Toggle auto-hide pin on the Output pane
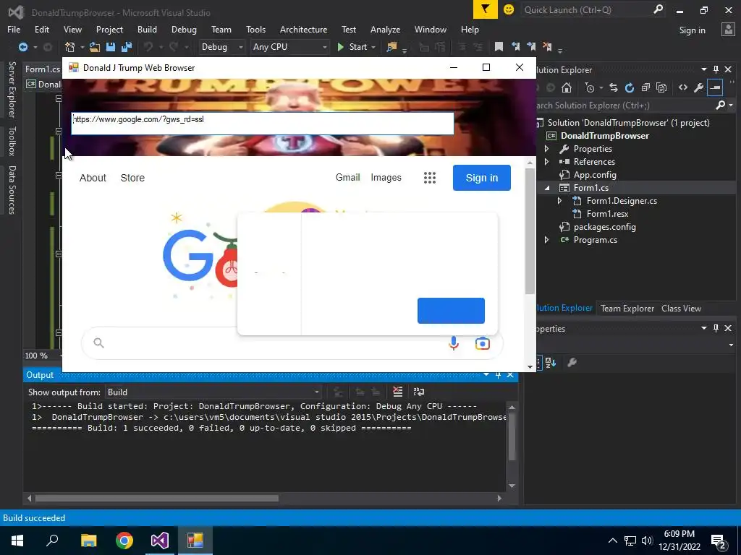This screenshot has height=555, width=741. (498, 375)
